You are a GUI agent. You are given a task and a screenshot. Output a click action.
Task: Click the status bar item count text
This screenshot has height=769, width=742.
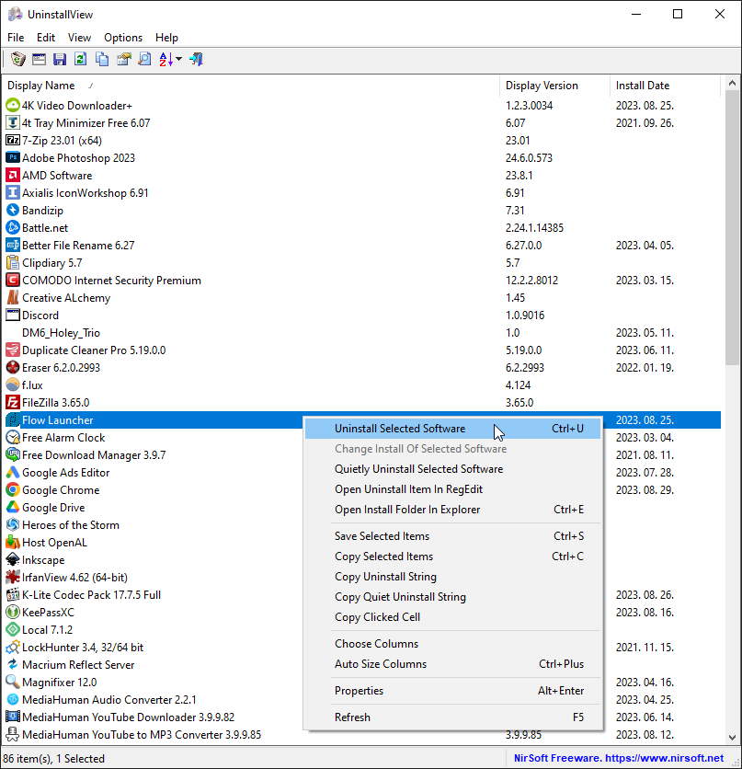[54, 758]
